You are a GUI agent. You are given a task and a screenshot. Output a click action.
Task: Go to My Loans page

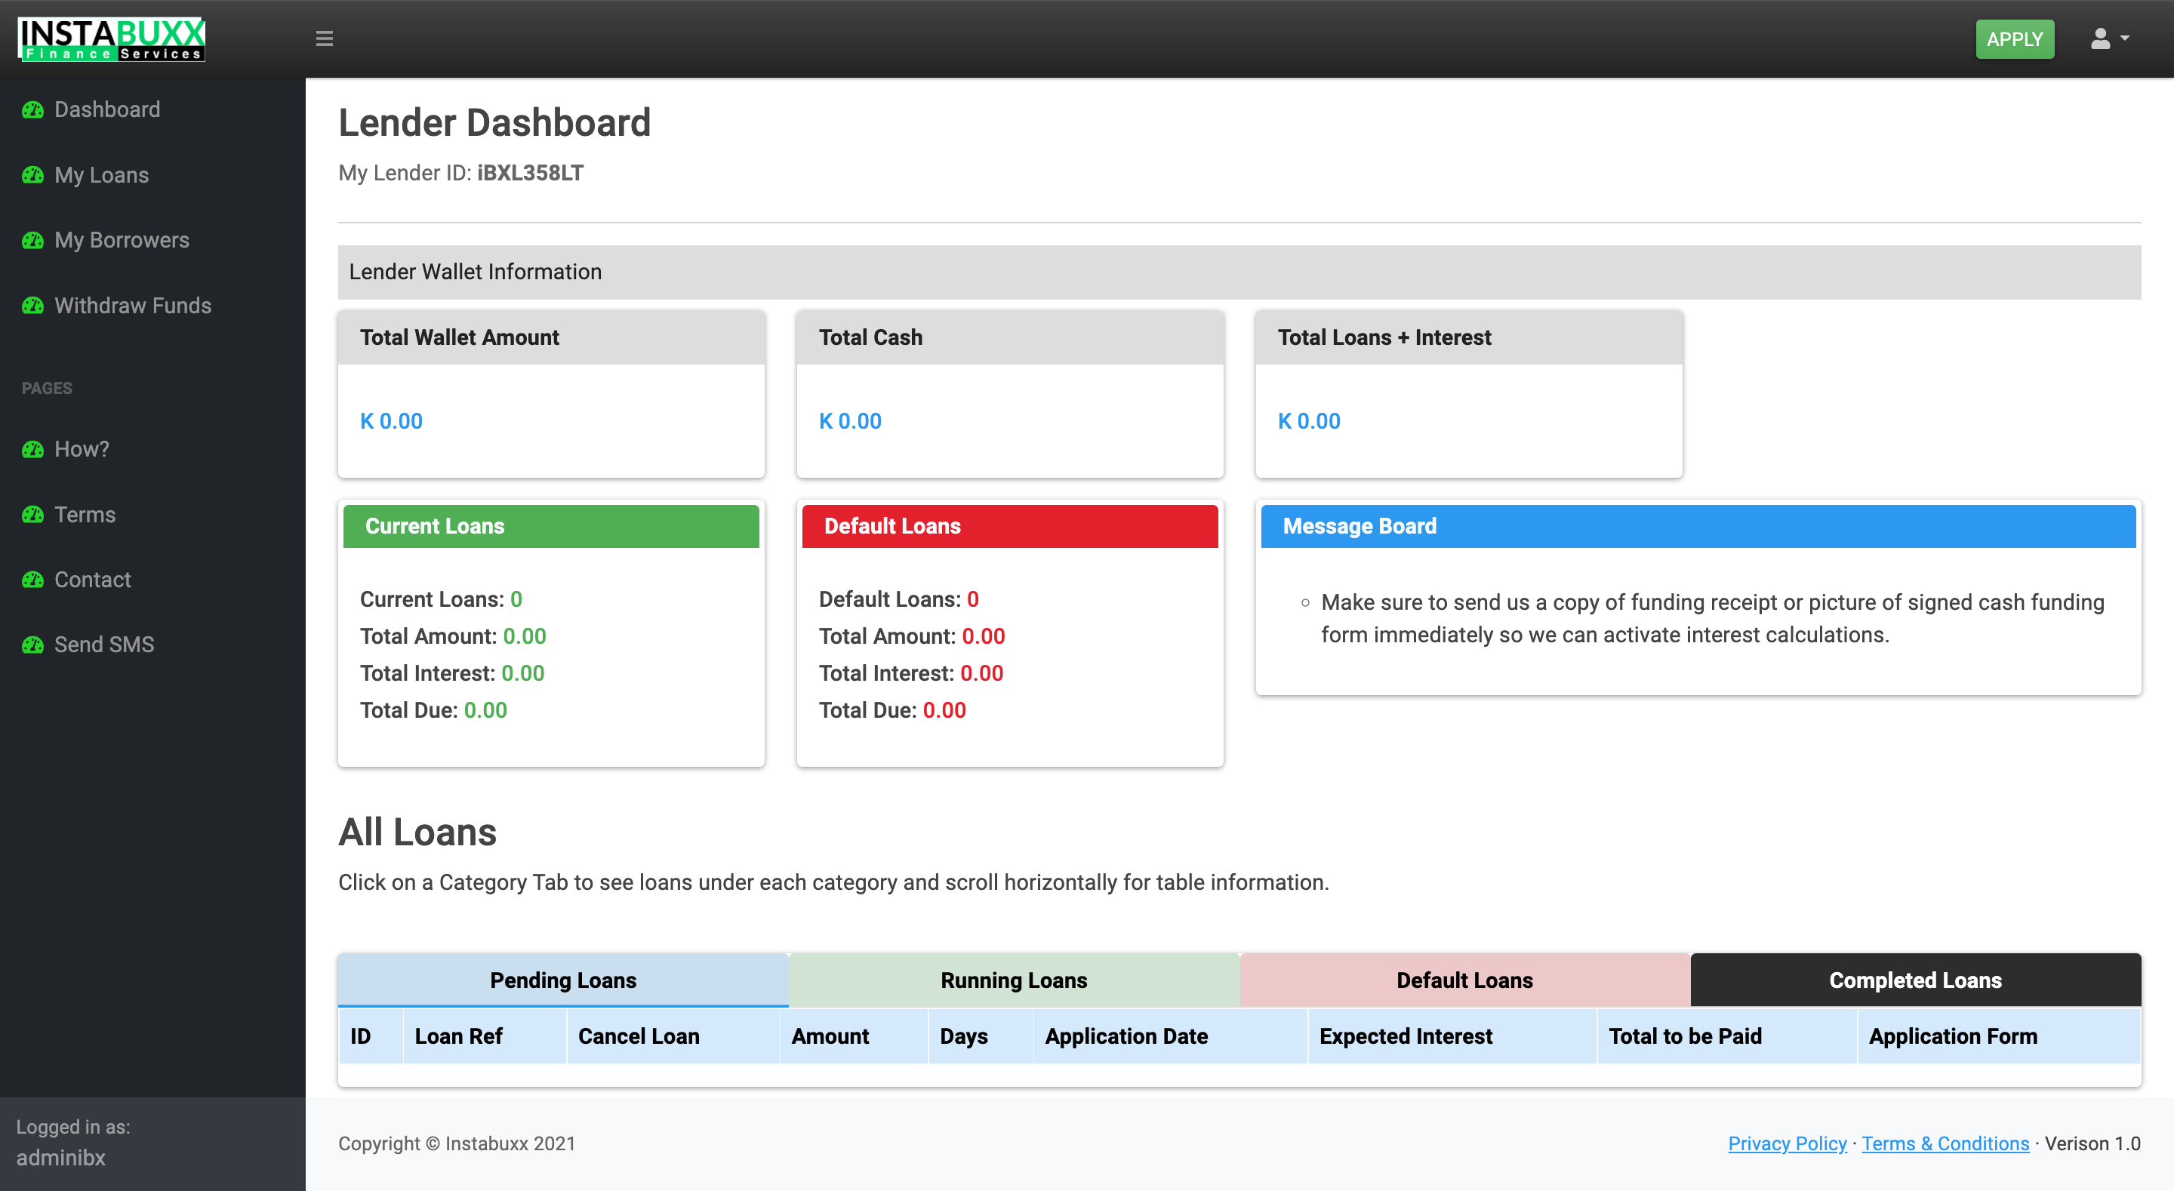coord(101,174)
